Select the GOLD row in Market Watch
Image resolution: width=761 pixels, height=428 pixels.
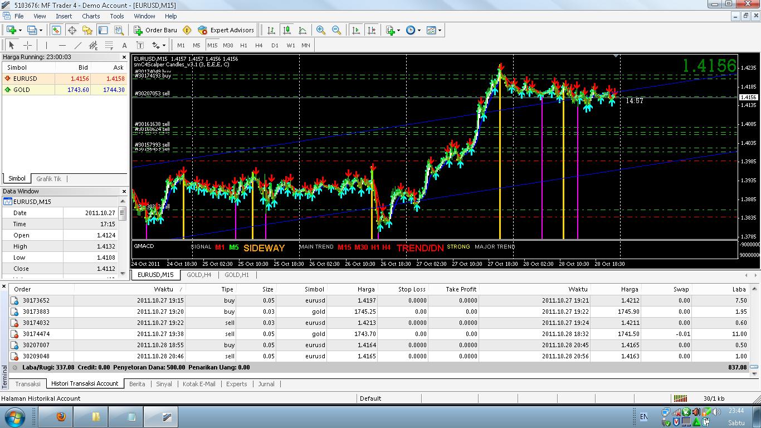pyautogui.click(x=66, y=90)
